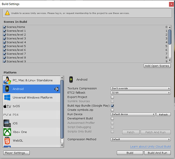This screenshot has width=175, height=159.
Task: Click the Scenes/level 5 label
Action: (16, 46)
